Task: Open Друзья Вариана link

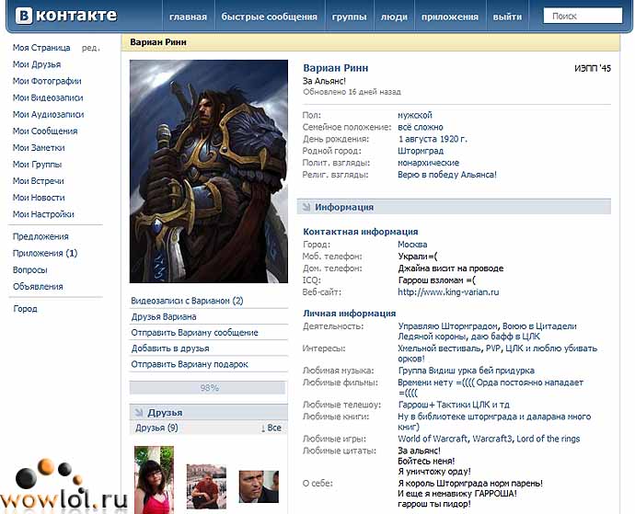Action: pyautogui.click(x=164, y=316)
